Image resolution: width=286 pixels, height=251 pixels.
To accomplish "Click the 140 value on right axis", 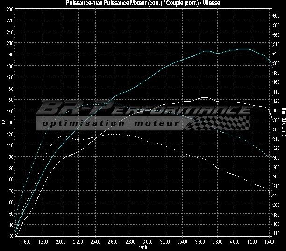I will [276, 233].
